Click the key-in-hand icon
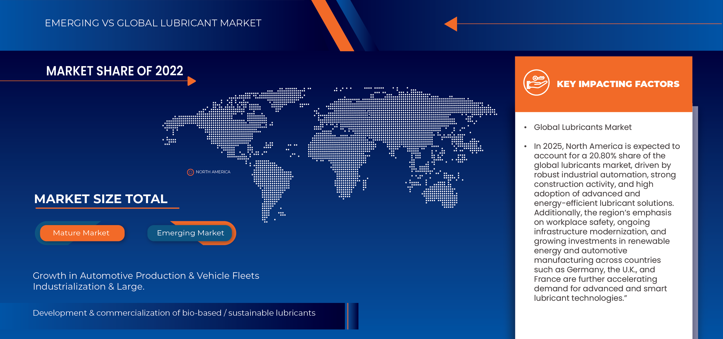 coord(536,82)
